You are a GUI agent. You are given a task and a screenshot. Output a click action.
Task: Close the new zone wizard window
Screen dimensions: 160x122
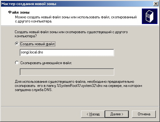156,4
